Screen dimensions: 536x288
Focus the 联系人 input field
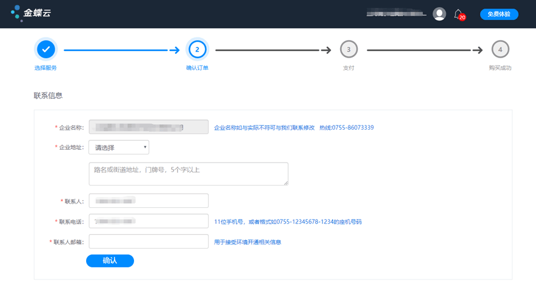coord(149,201)
